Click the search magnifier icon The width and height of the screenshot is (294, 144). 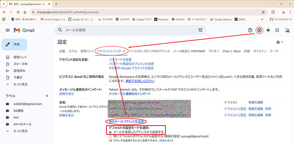point(60,30)
